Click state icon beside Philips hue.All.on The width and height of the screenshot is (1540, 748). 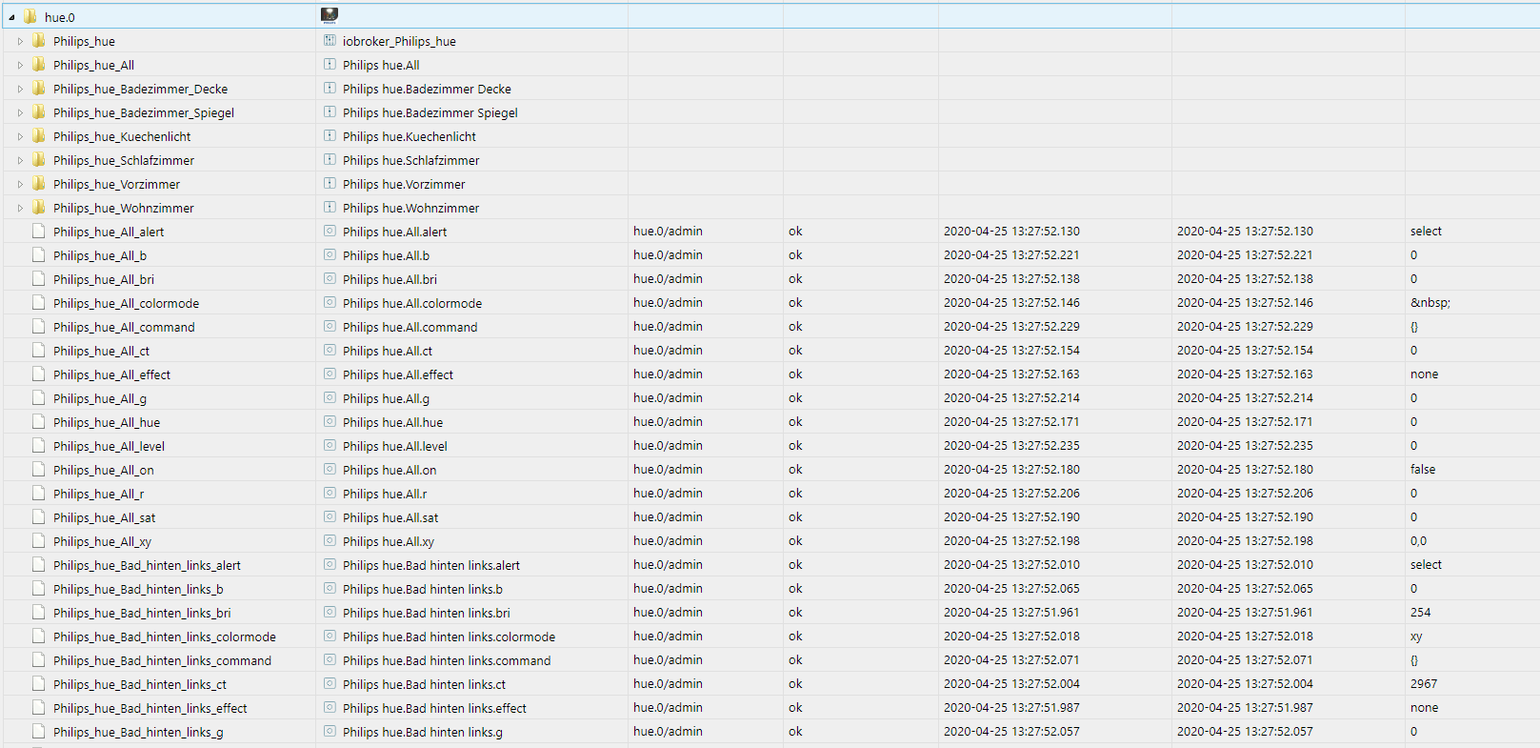pos(330,469)
